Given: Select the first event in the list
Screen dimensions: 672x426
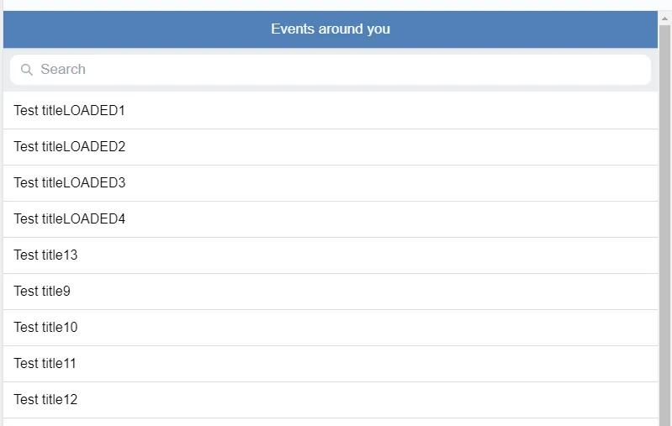Looking at the screenshot, I should [69, 110].
